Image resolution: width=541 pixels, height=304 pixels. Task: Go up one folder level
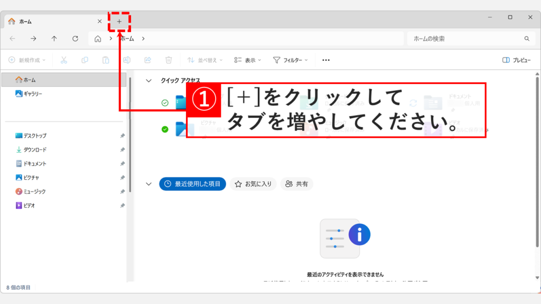tap(54, 39)
